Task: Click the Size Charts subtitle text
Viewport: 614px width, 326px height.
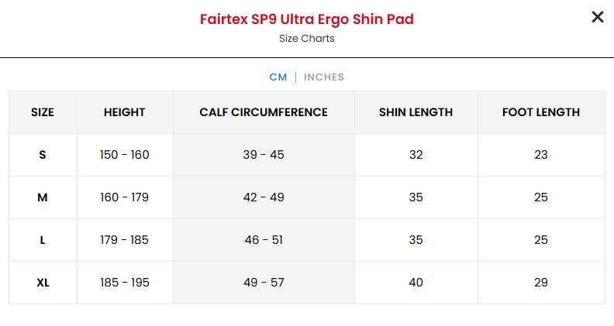Action: (307, 39)
